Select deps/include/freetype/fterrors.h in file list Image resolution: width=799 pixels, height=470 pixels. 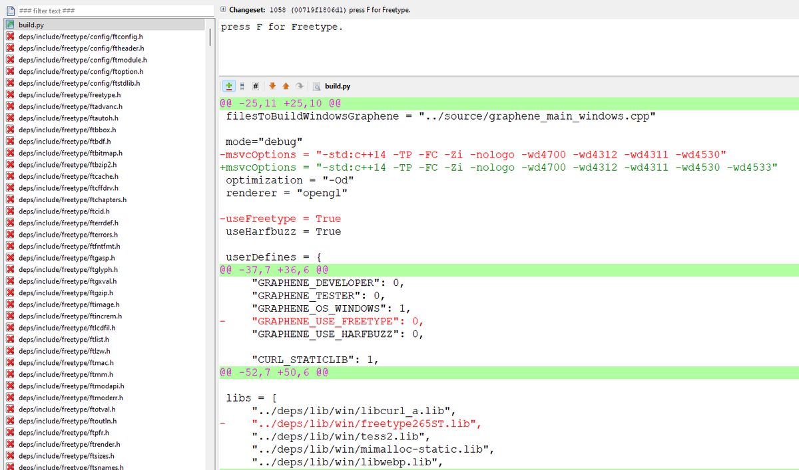coord(68,235)
